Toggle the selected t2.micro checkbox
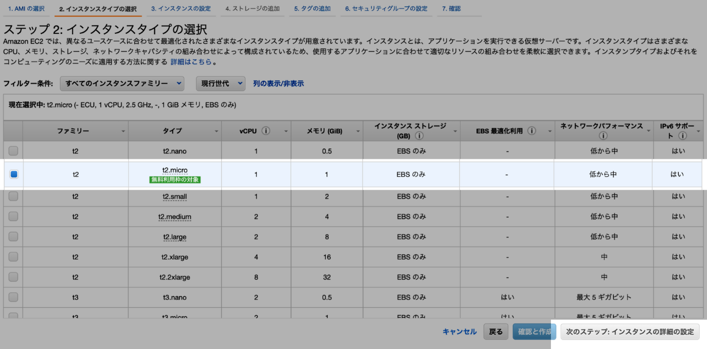This screenshot has height=349, width=707. tap(14, 174)
